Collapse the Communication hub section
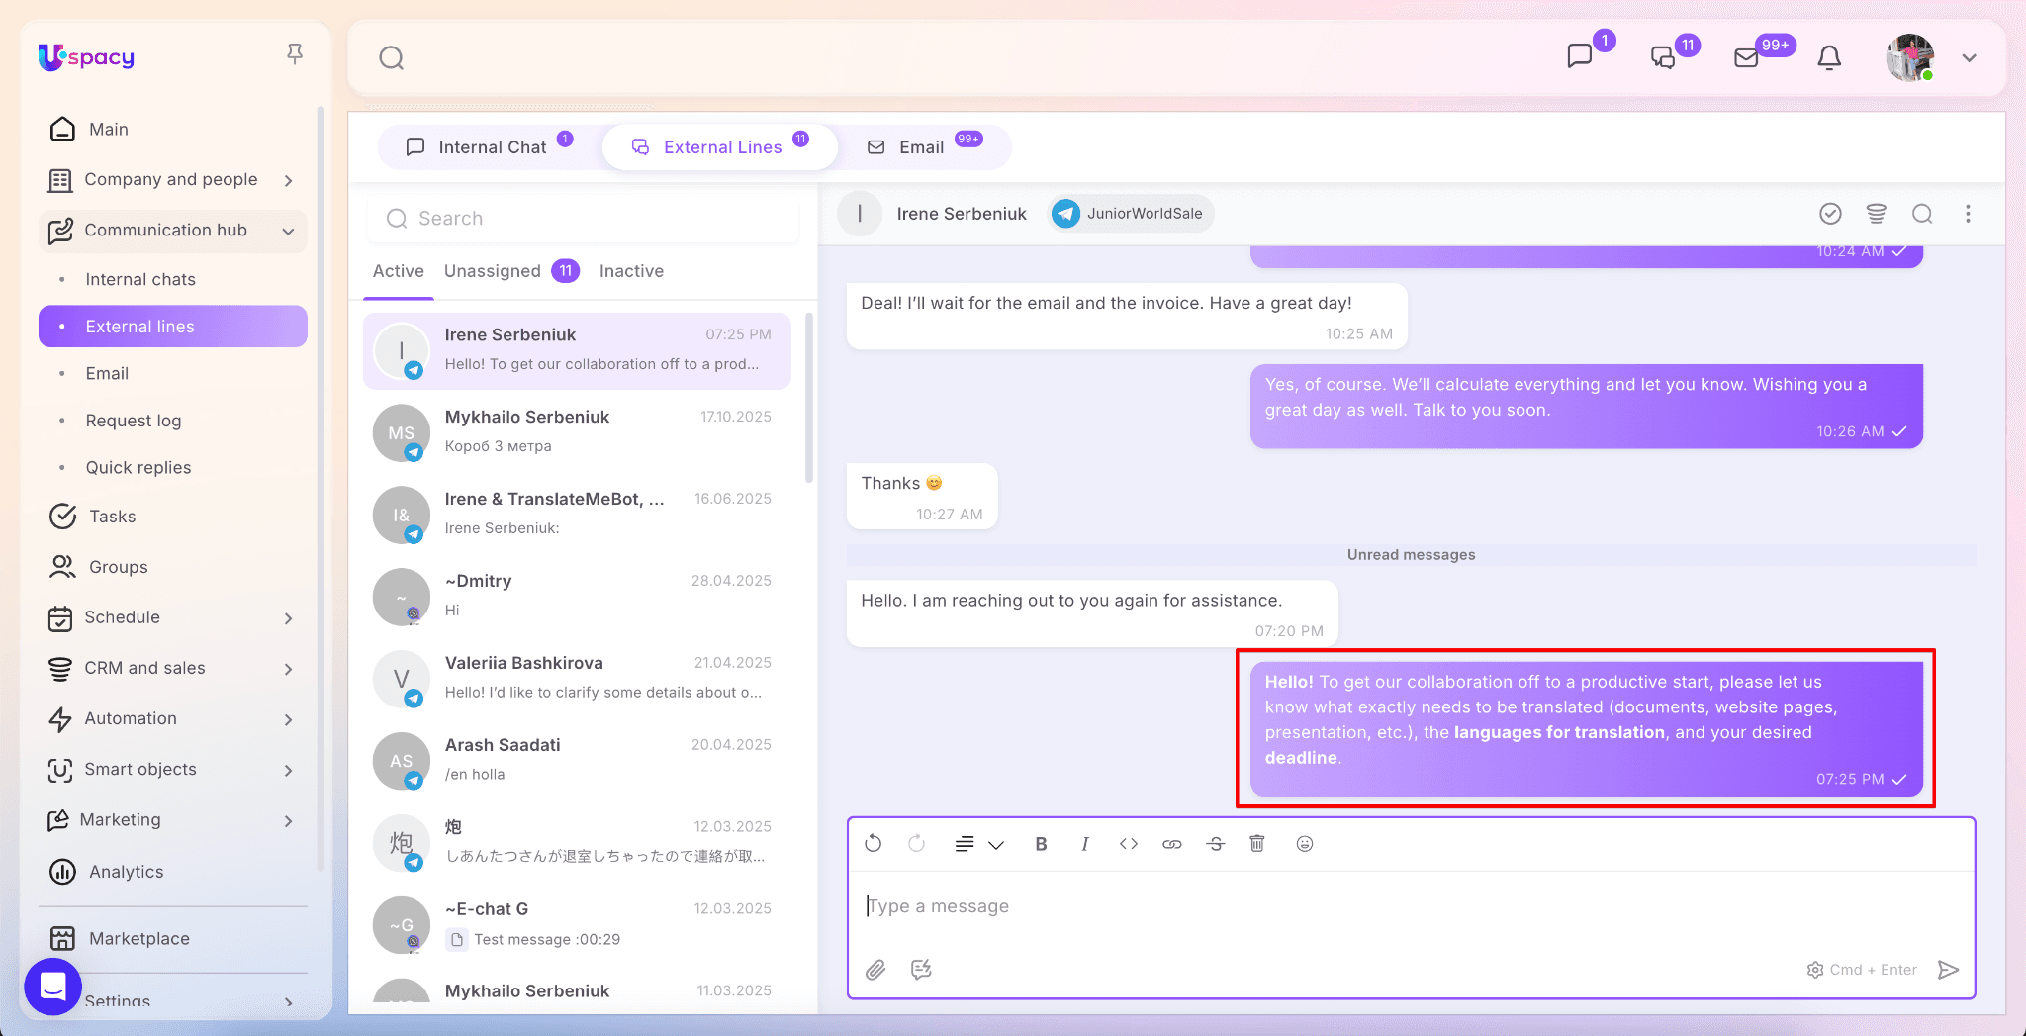The height and width of the screenshot is (1036, 2026). [288, 231]
